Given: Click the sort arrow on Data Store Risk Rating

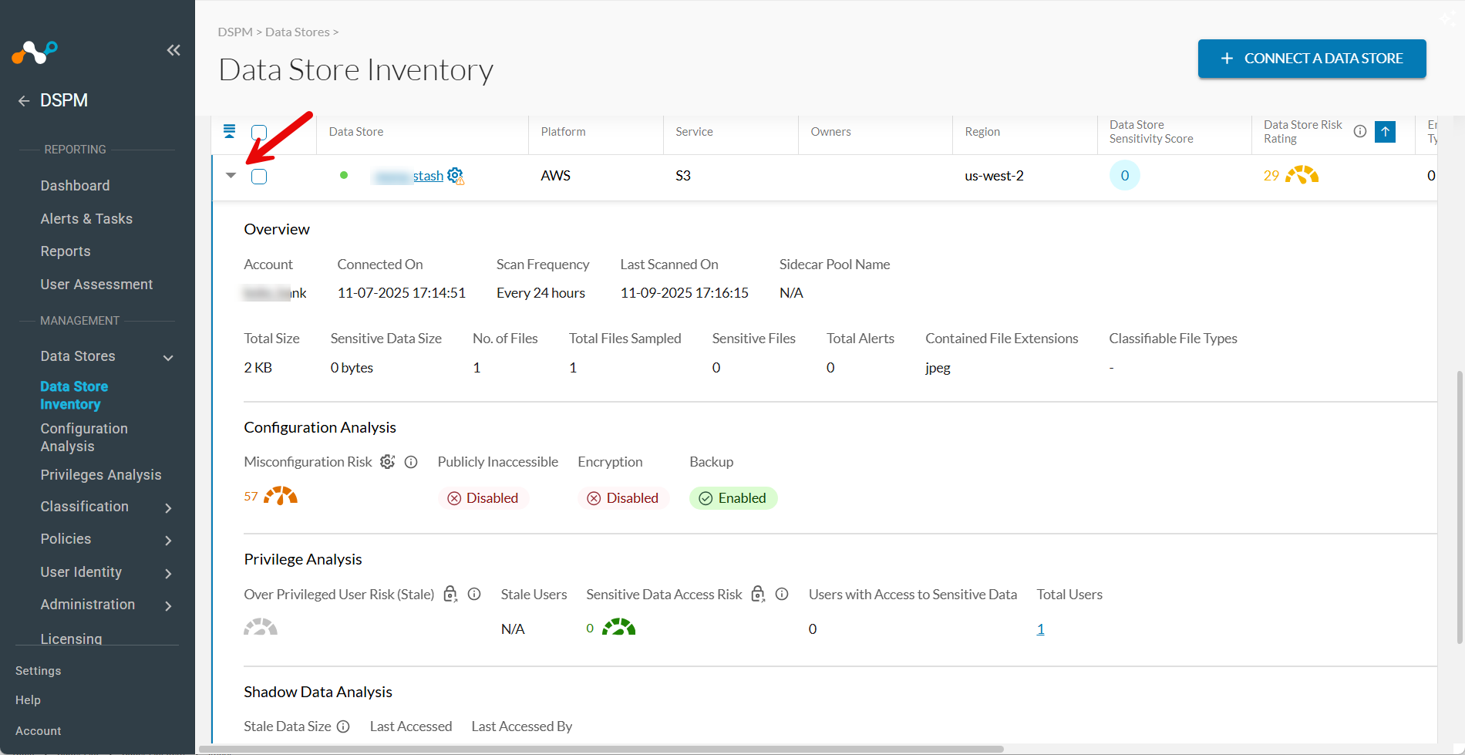Looking at the screenshot, I should pyautogui.click(x=1385, y=132).
